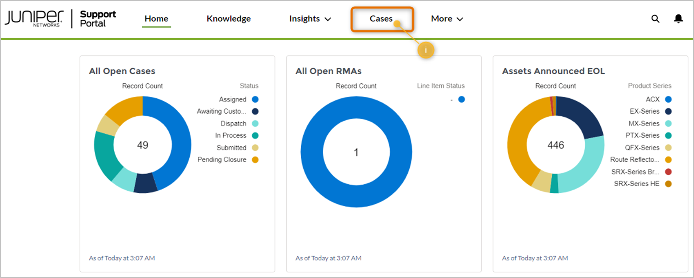Toggle the EX-Series legend swatch
Viewport: 694px width, 278px height.
(x=668, y=111)
